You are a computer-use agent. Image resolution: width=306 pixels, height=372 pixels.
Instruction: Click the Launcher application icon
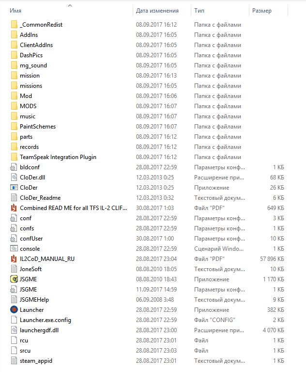tap(14, 310)
